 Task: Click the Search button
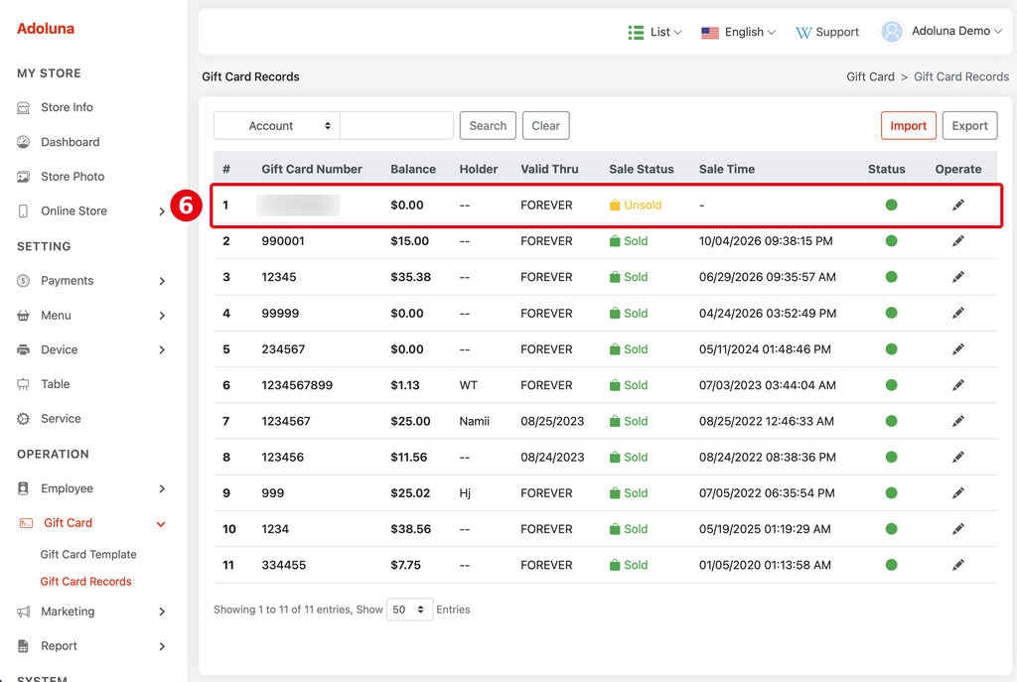pos(488,126)
